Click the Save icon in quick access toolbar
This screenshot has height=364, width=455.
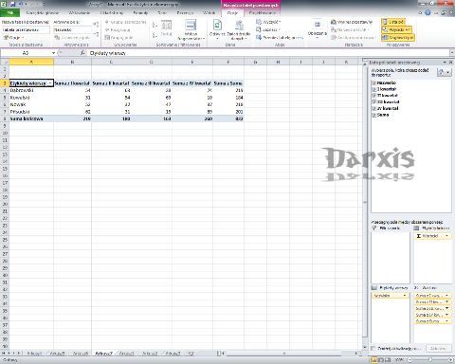[12, 4]
